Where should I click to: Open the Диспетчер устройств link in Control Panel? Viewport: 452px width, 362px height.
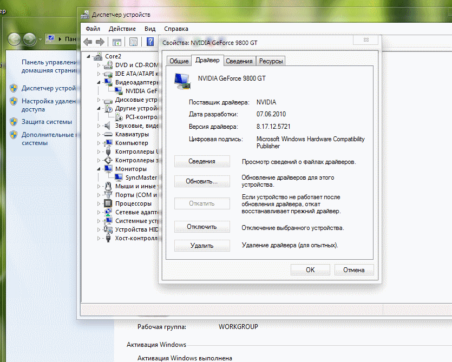click(49, 88)
